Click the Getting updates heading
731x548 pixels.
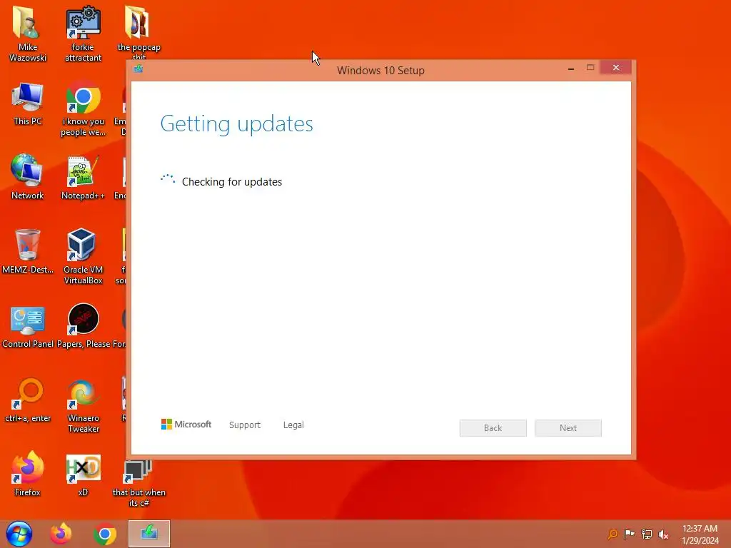pyautogui.click(x=237, y=124)
